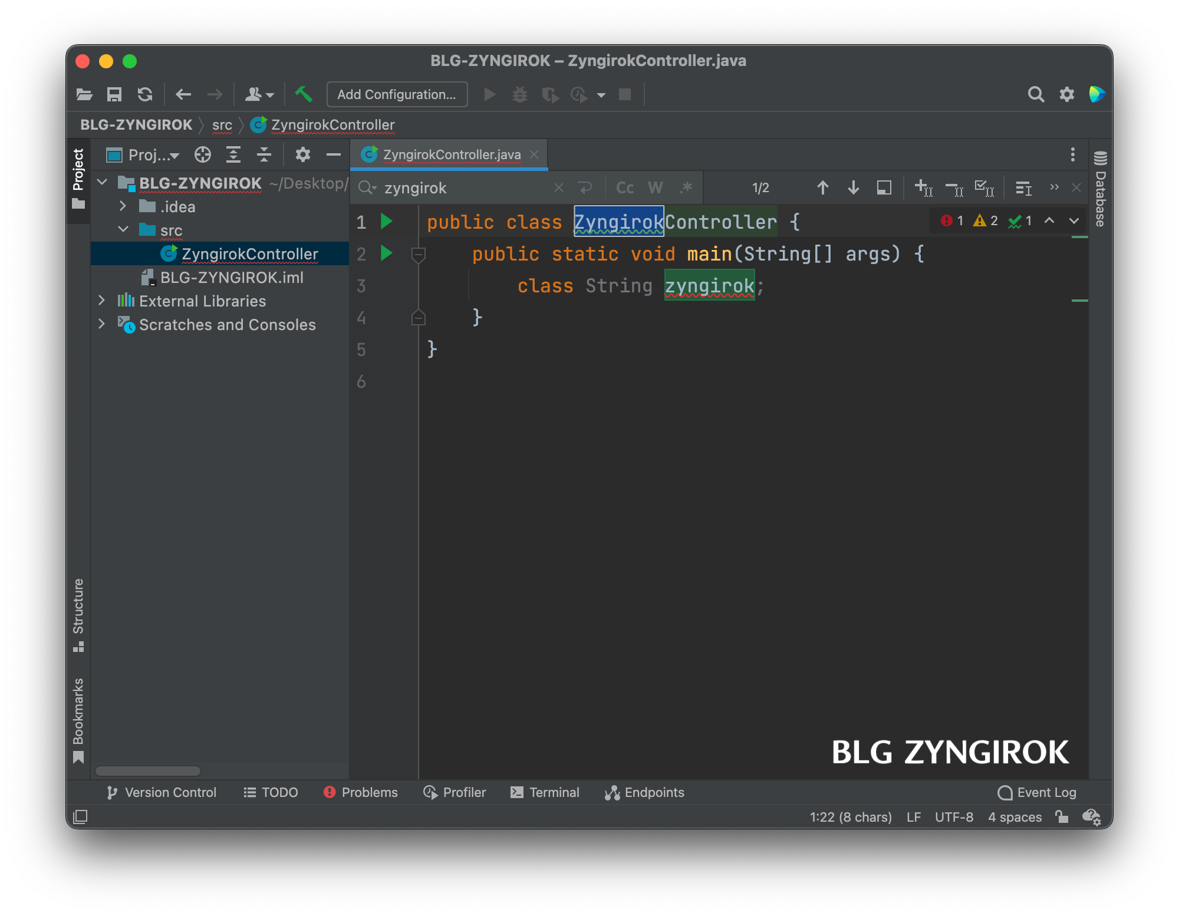Click Add Configuration button
1179x916 pixels.
397,94
